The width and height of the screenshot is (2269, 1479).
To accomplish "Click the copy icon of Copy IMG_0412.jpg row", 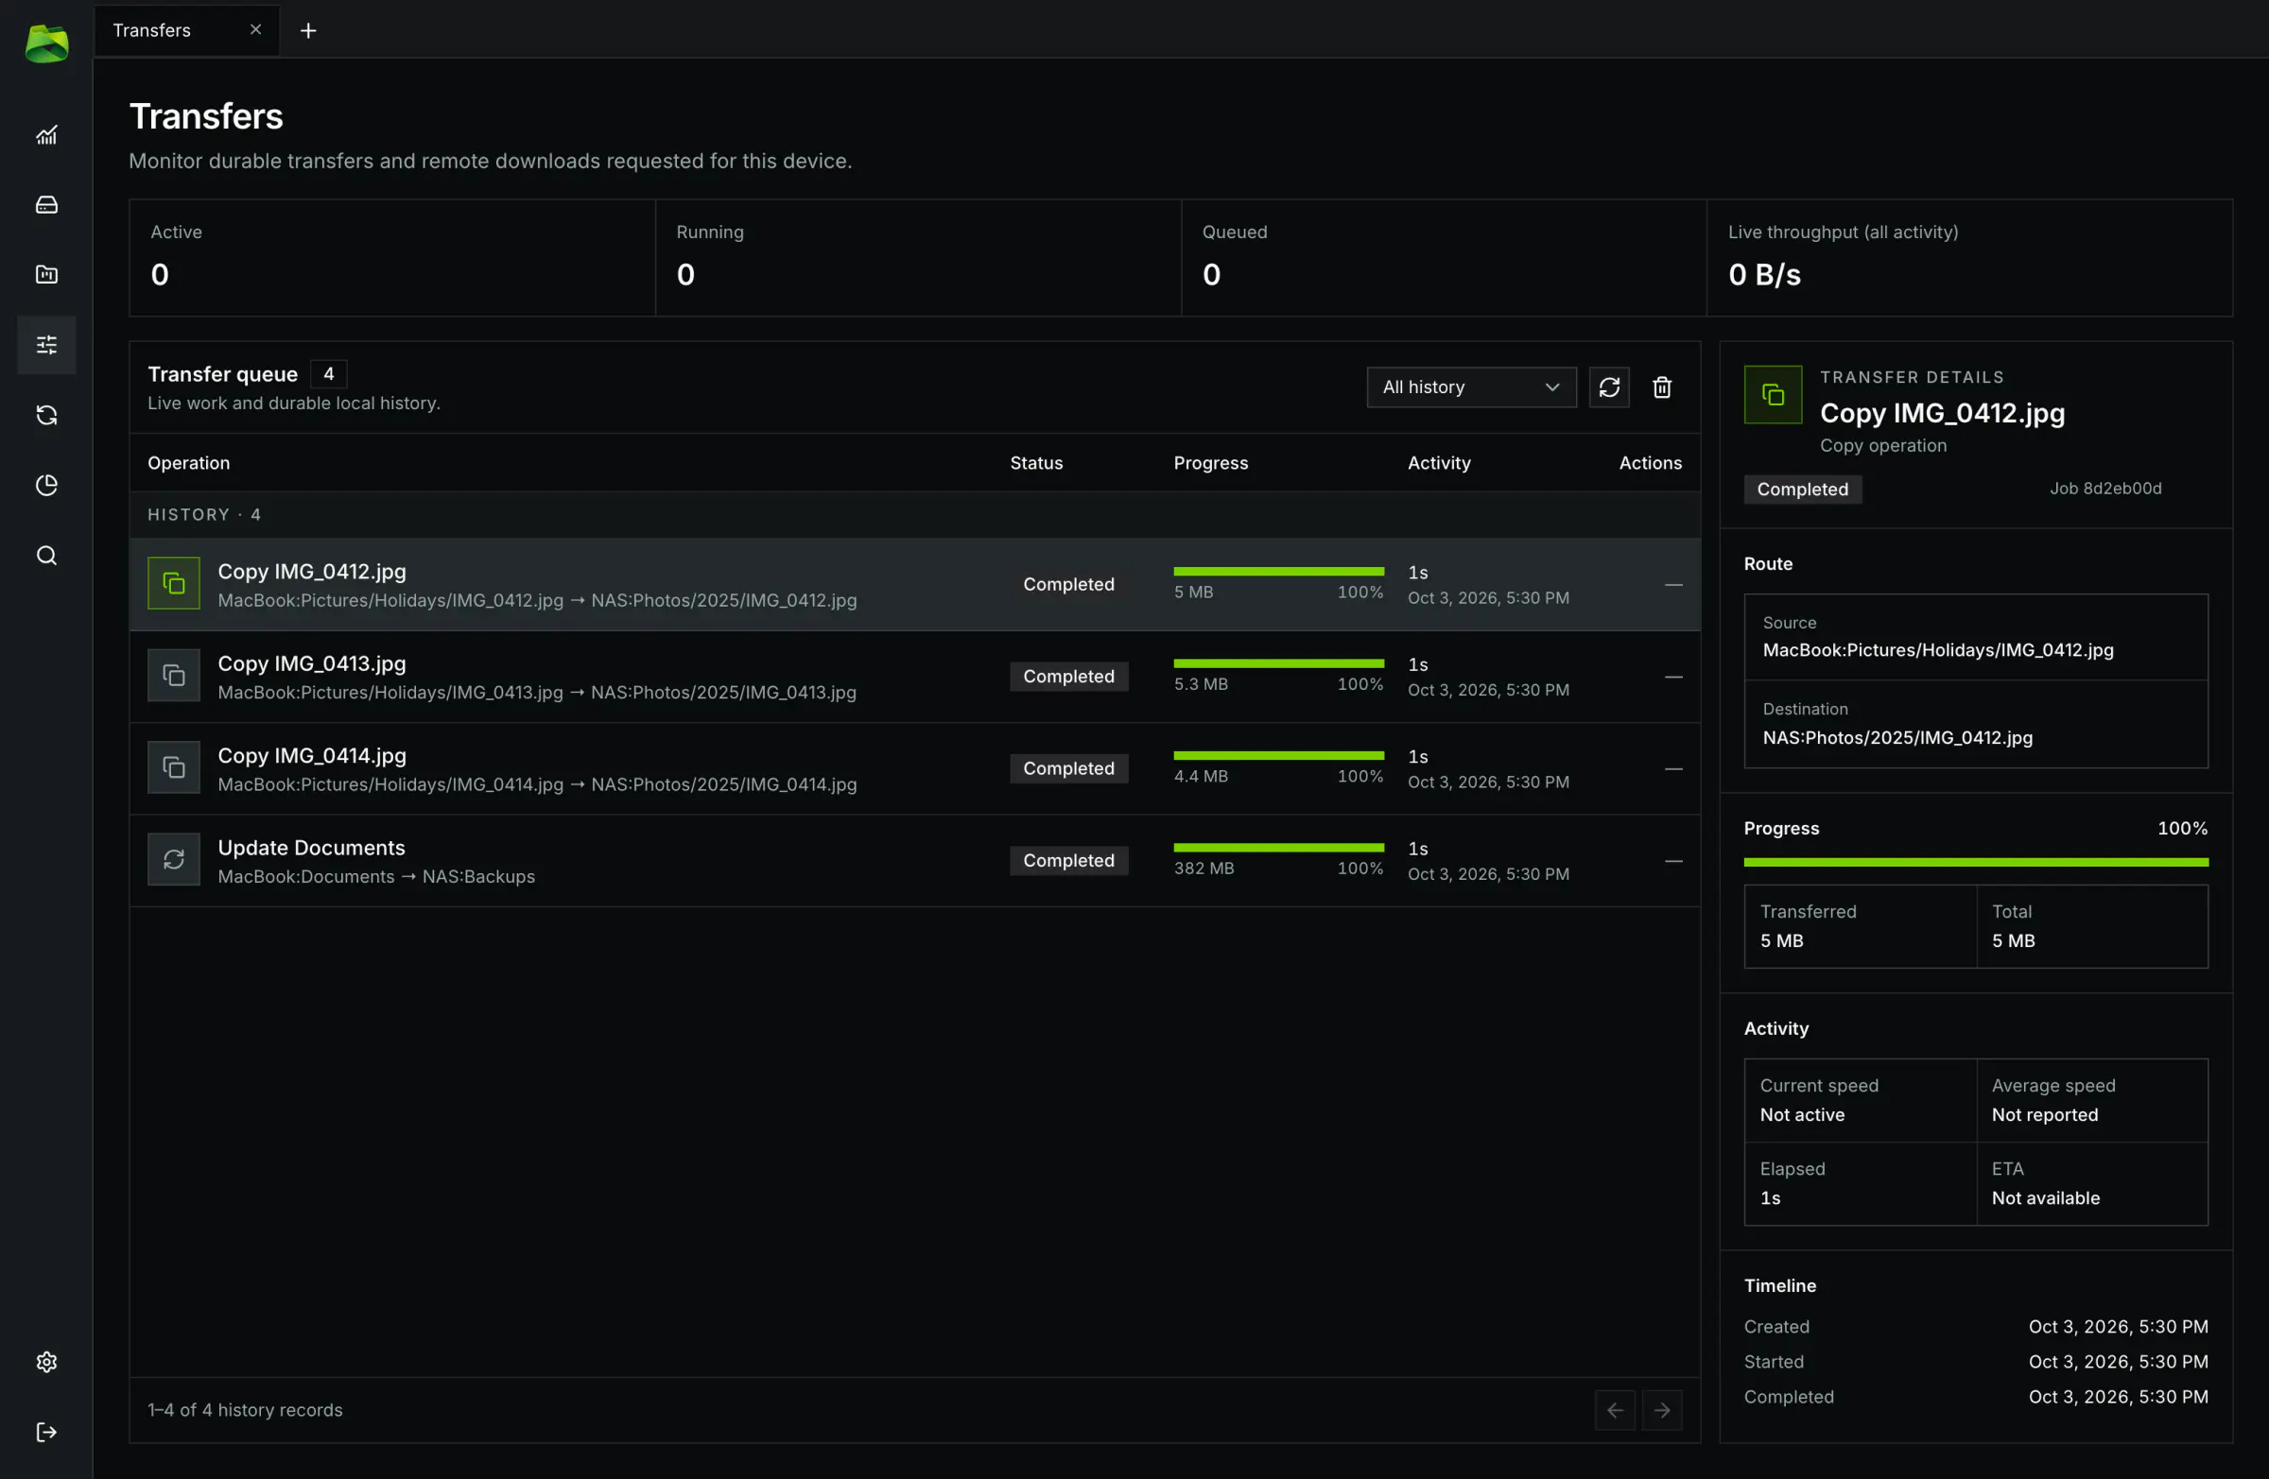I will 174,583.
